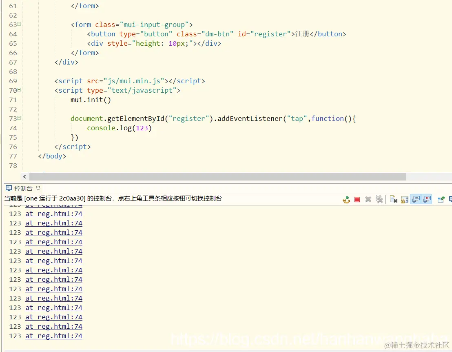Image resolution: width=452 pixels, height=352 pixels.
Task: Click the console status message about 2c0aa30
Action: (x=113, y=198)
